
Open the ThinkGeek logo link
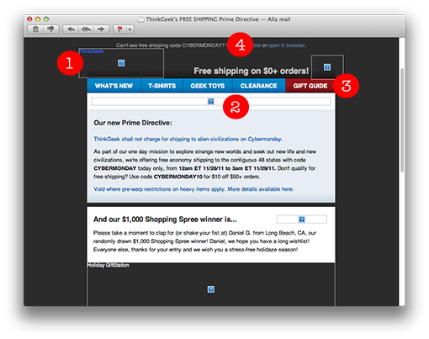[x=91, y=51]
